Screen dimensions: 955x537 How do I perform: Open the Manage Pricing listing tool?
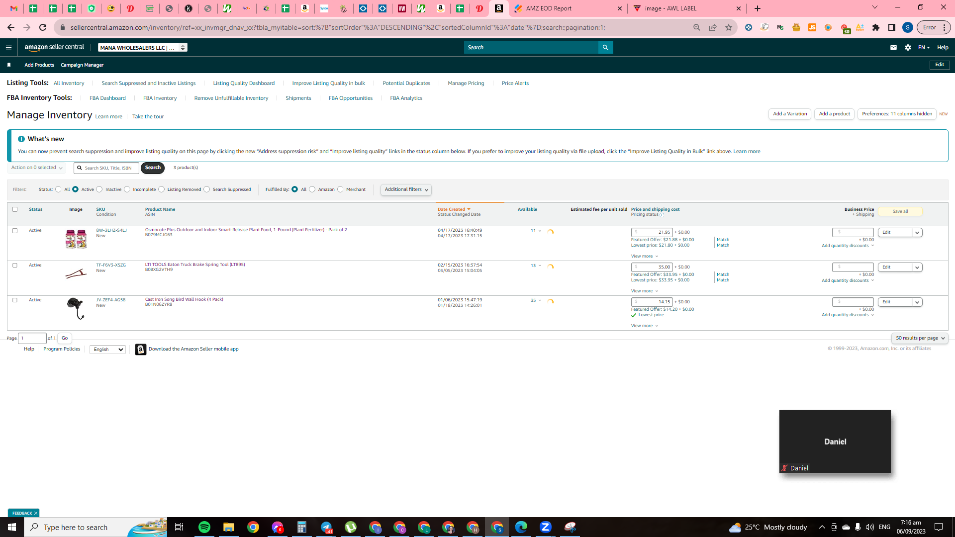[x=466, y=84]
